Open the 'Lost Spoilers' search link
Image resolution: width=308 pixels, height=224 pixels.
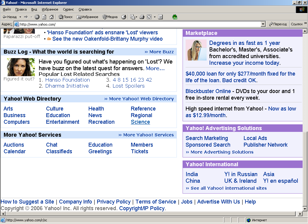tap(128, 86)
